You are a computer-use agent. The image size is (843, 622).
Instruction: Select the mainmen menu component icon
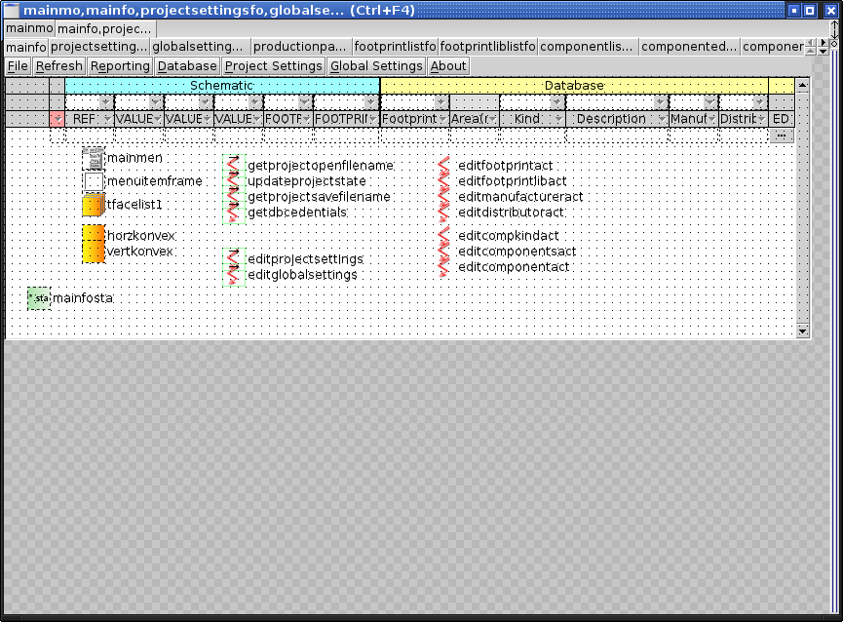93,158
